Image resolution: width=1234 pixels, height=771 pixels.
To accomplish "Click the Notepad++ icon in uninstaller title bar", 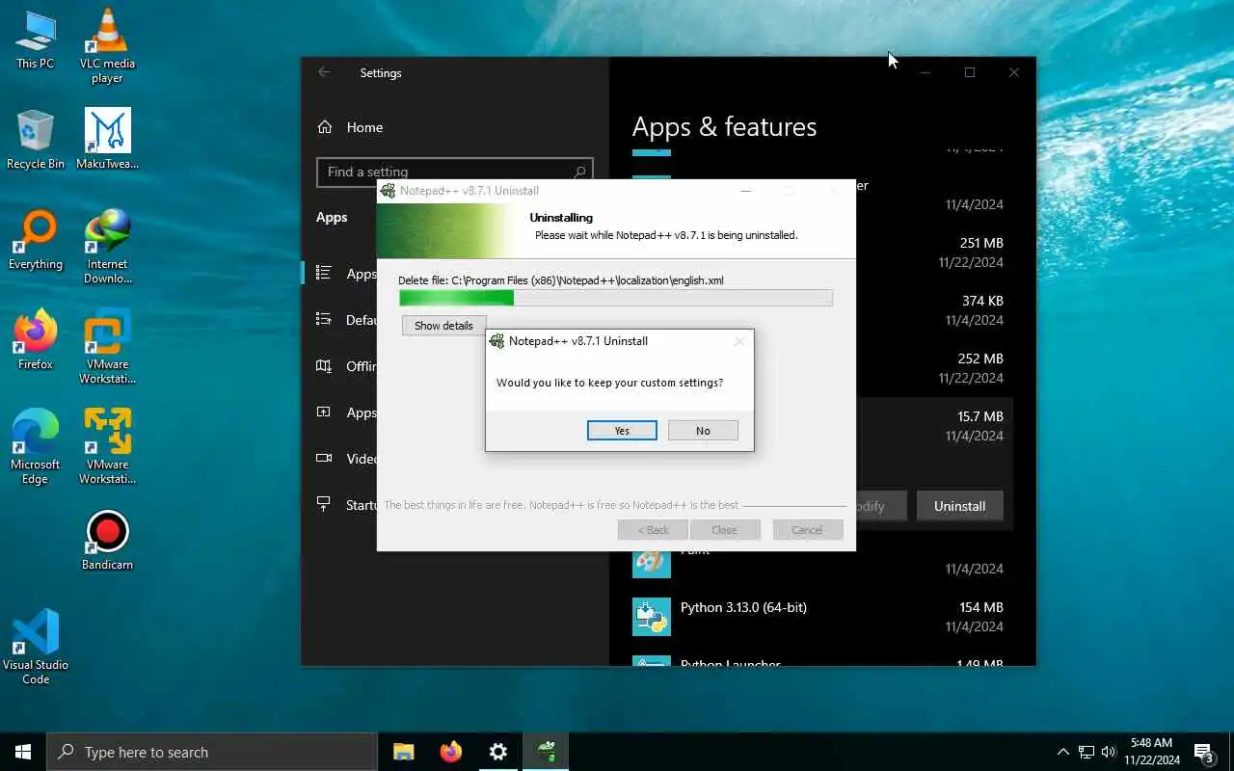I will click(x=388, y=191).
